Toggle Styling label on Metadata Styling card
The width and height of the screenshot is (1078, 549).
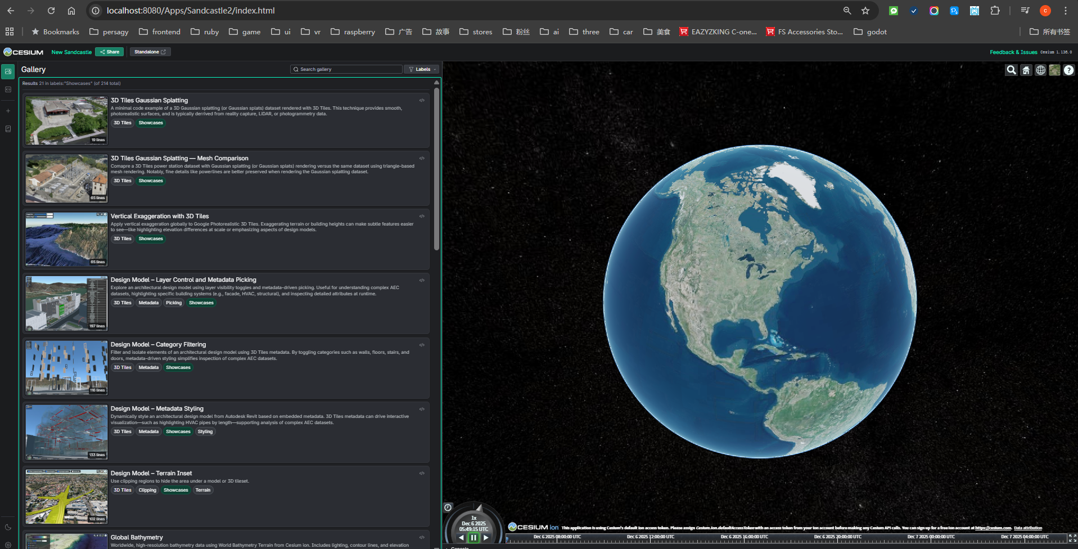pos(205,432)
